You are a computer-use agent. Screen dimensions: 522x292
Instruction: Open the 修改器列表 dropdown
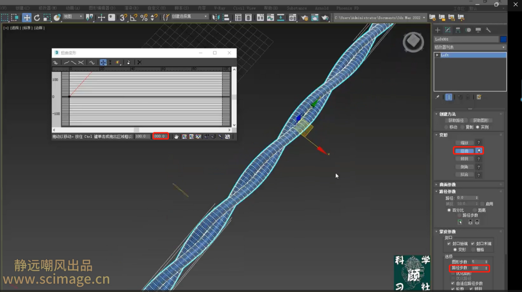click(x=470, y=47)
